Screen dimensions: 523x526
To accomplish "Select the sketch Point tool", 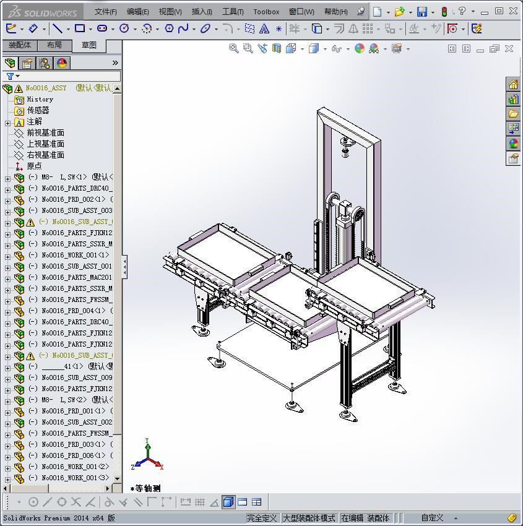I will pos(279,29).
